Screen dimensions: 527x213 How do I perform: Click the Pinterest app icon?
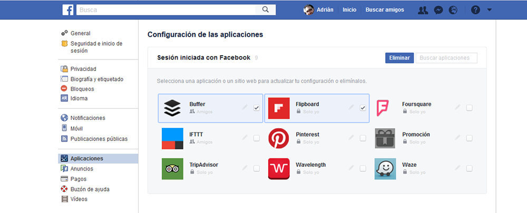(x=279, y=138)
